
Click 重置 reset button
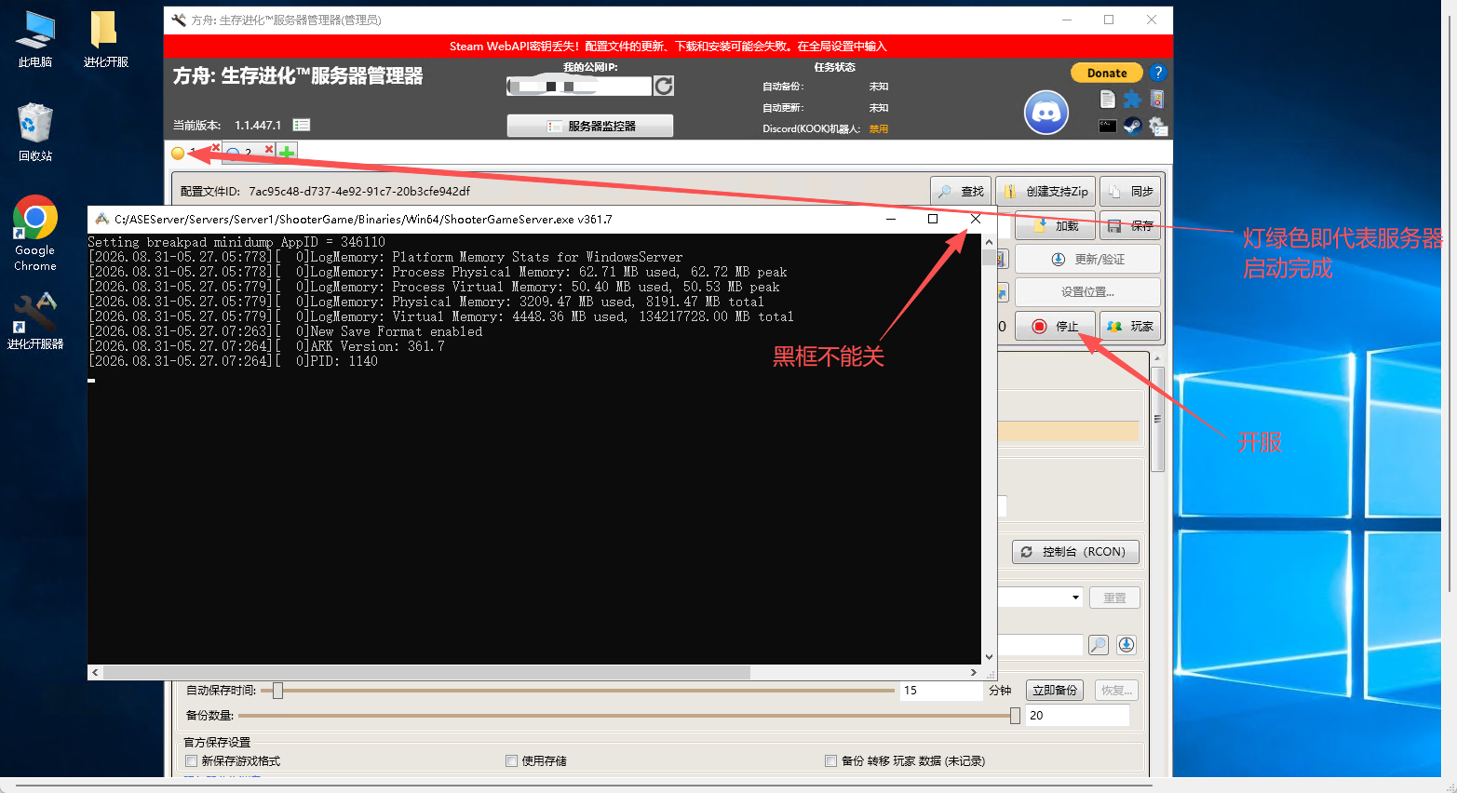click(1114, 598)
